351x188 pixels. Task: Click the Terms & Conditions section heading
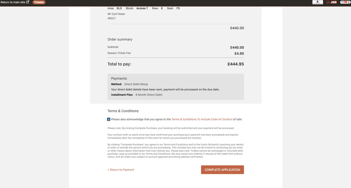[x=123, y=111]
